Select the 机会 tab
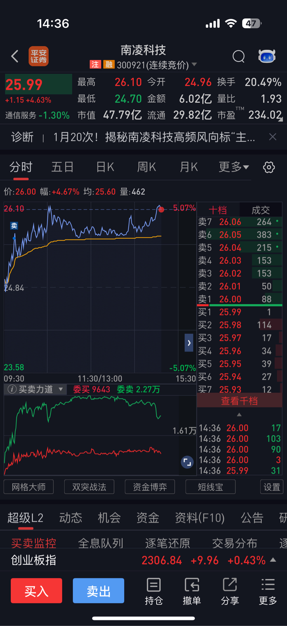Viewport: 287px width, 626px height. pyautogui.click(x=109, y=518)
